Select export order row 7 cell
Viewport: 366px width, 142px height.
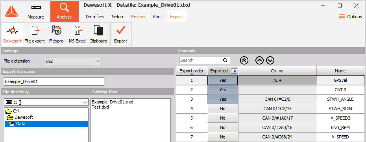click(192, 137)
